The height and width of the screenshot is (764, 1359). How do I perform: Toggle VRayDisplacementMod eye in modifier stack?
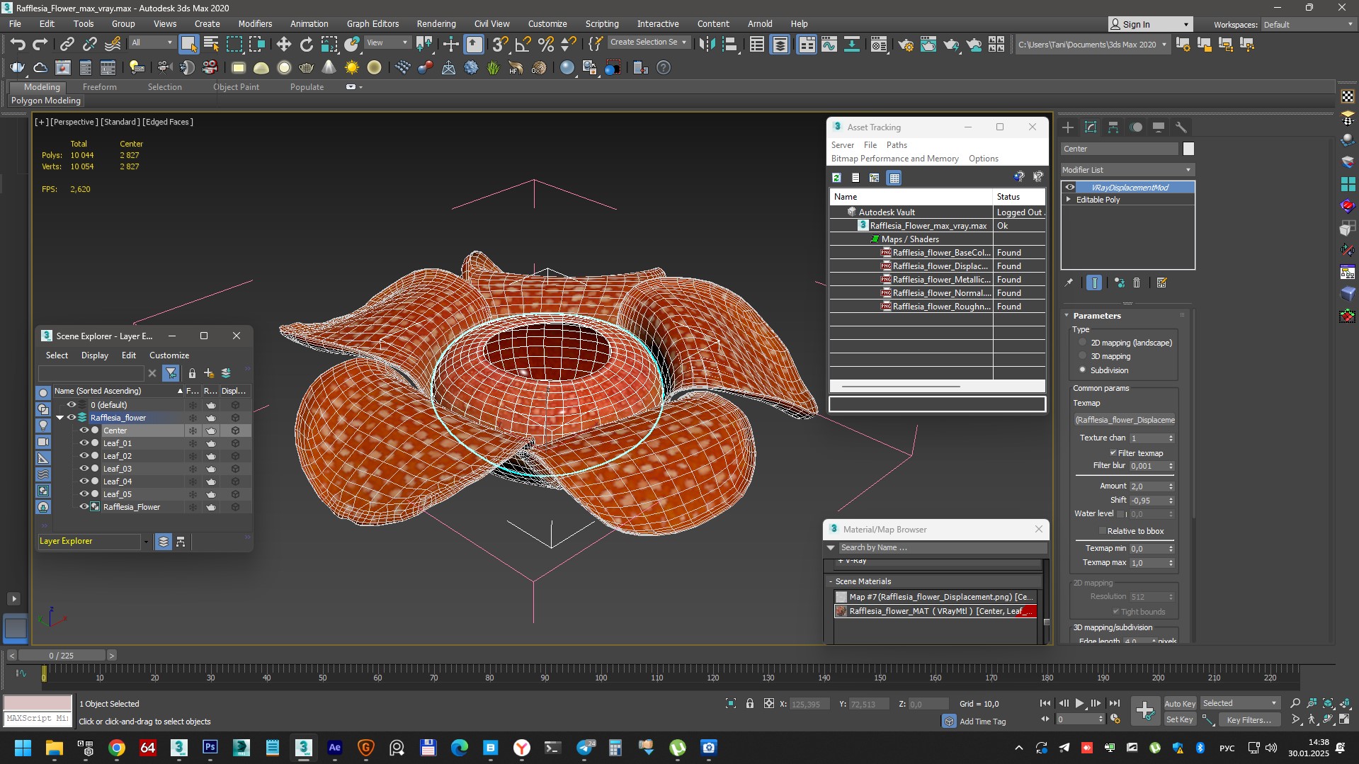[1070, 188]
